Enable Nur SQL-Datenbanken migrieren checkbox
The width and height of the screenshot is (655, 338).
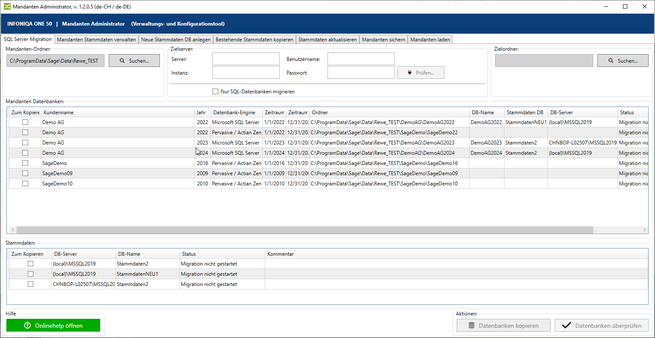215,92
